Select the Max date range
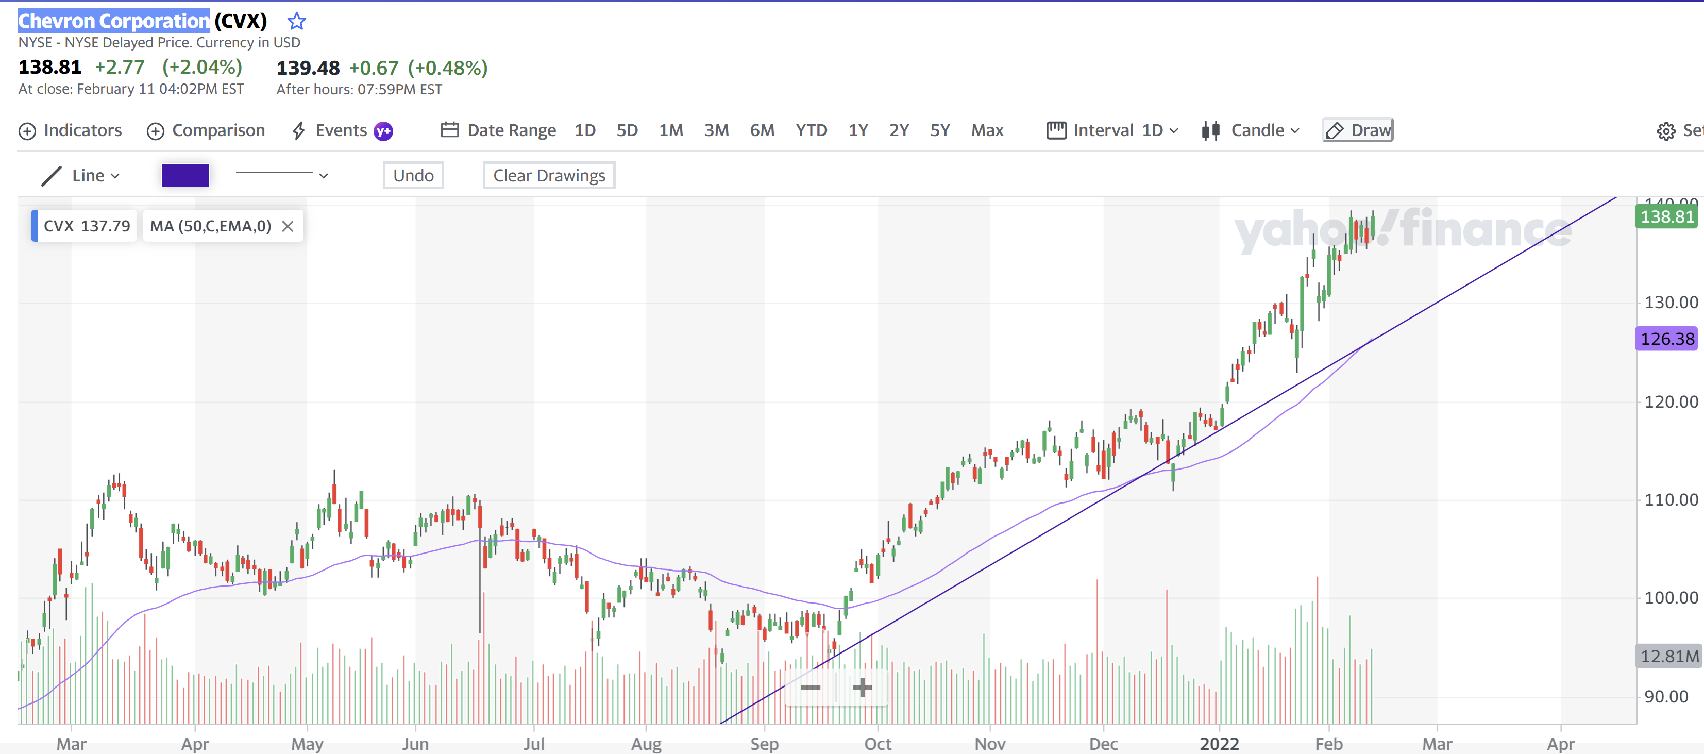 pos(987,130)
